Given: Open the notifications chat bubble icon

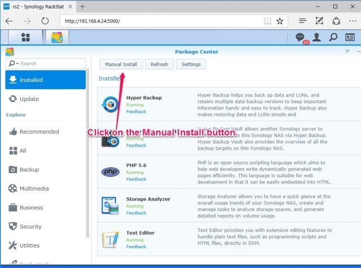Looking at the screenshot, I should [x=300, y=37].
